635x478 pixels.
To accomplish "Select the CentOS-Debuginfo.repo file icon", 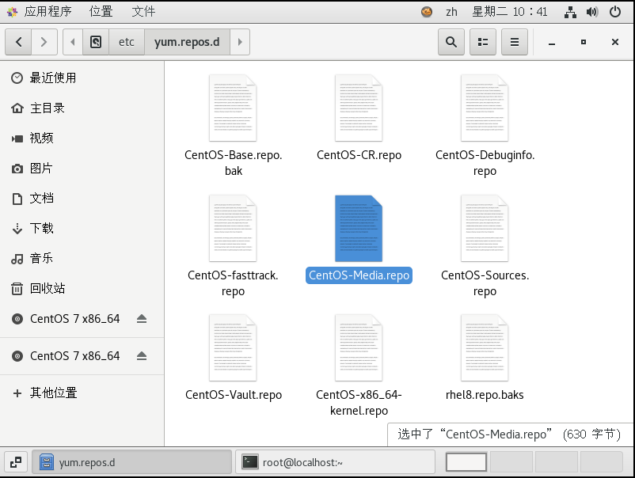I will 485,108.
